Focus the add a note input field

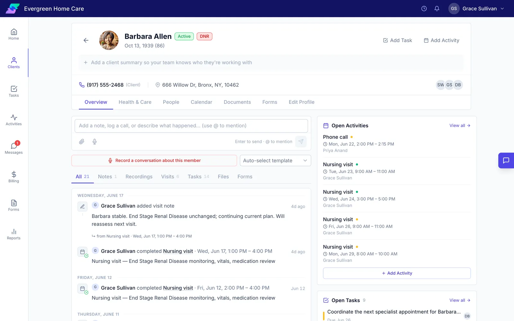[x=191, y=126]
